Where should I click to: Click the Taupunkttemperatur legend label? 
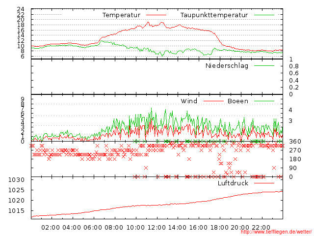(x=214, y=15)
